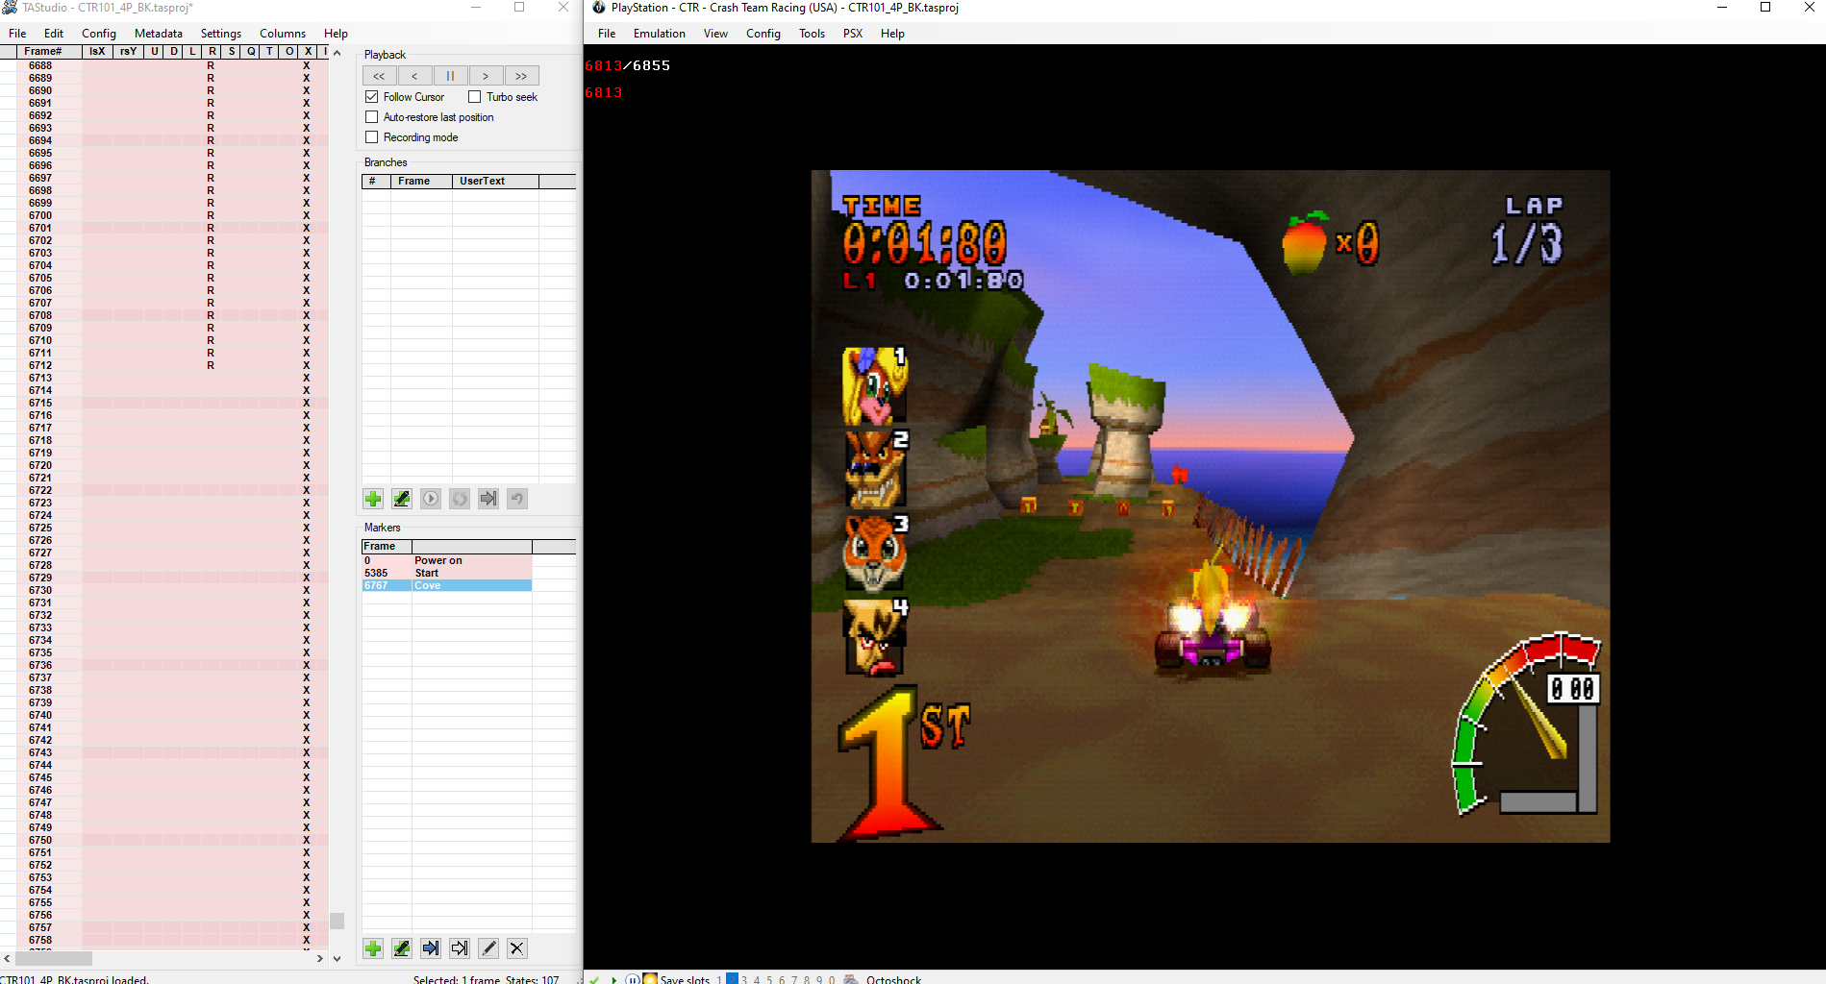
Task: Click Octoshock core icon in status bar
Action: 851,979
